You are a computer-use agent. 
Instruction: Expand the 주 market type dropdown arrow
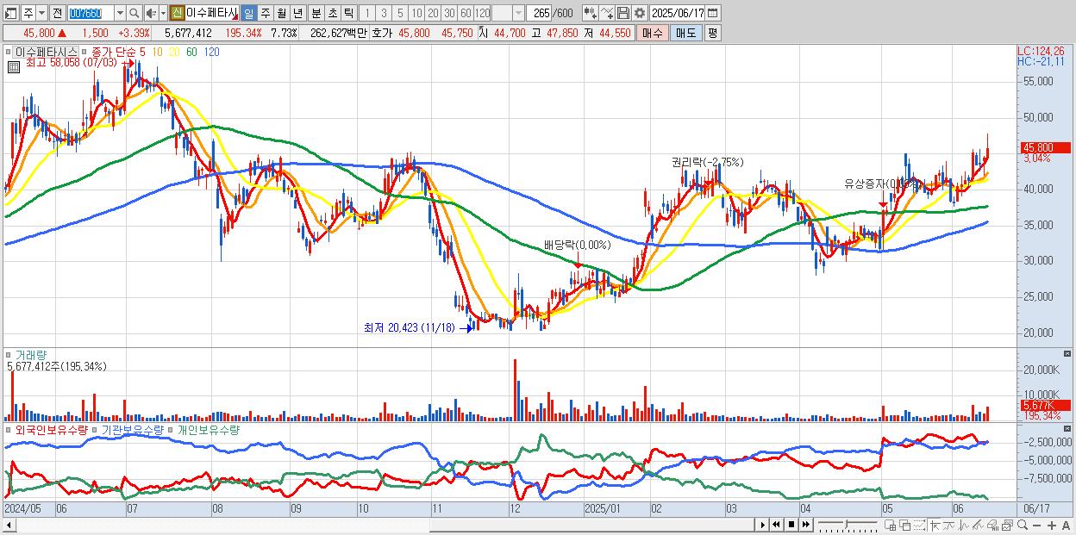pyautogui.click(x=41, y=13)
